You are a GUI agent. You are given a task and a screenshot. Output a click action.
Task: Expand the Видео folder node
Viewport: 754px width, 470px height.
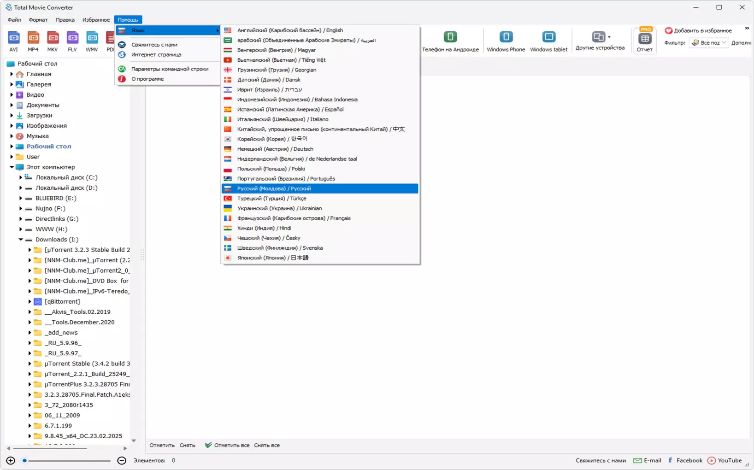coord(12,95)
